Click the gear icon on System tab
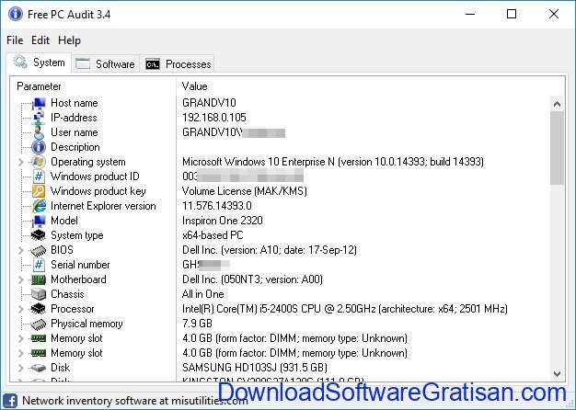This screenshot has height=410, width=576. tap(20, 62)
